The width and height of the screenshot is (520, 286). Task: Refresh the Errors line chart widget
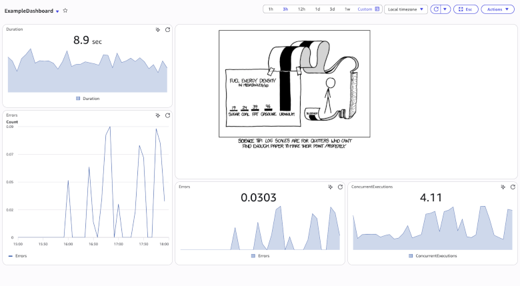click(167, 115)
